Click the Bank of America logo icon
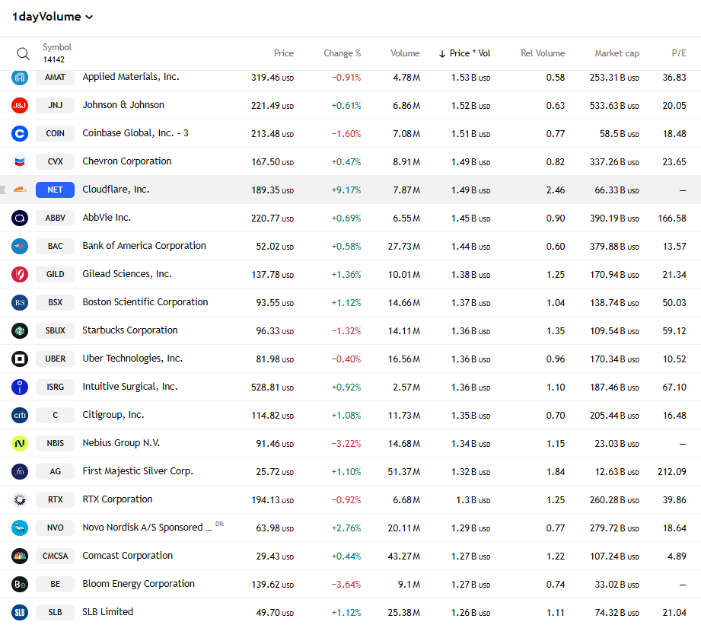Viewport: 701px width, 625px height. [x=20, y=247]
